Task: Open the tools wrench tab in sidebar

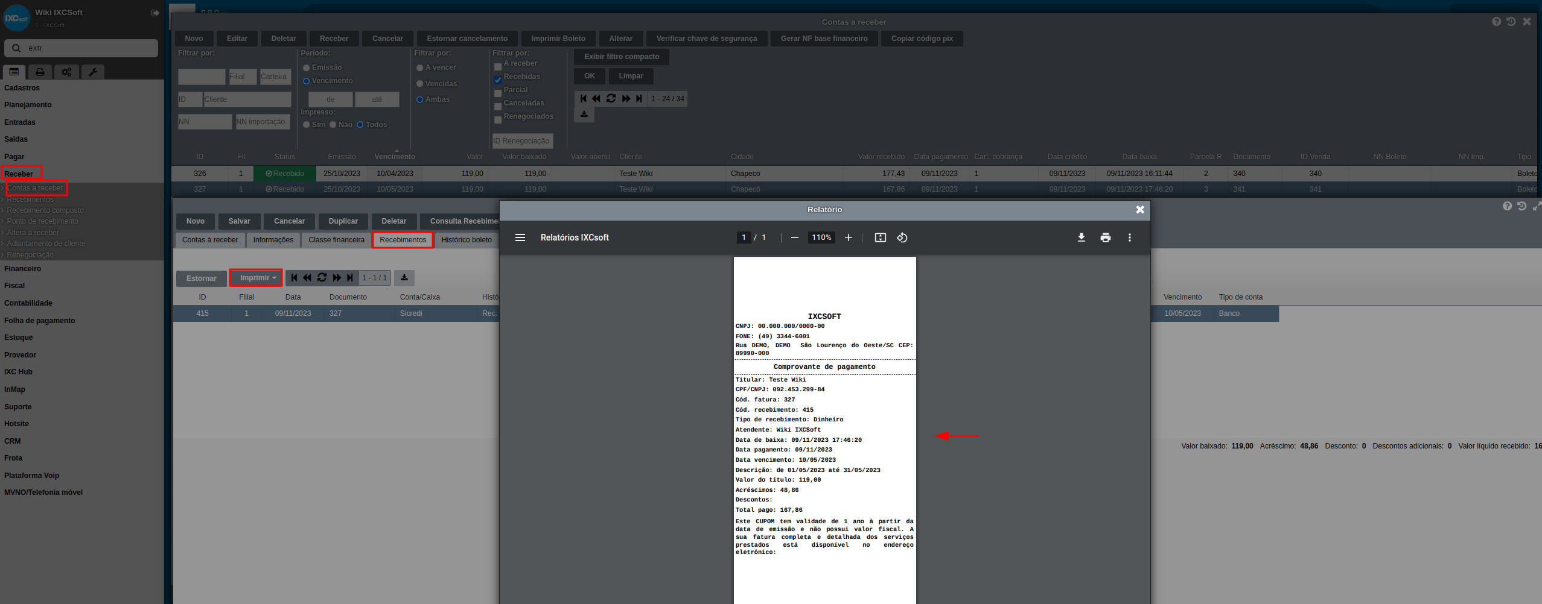Action: 93,72
